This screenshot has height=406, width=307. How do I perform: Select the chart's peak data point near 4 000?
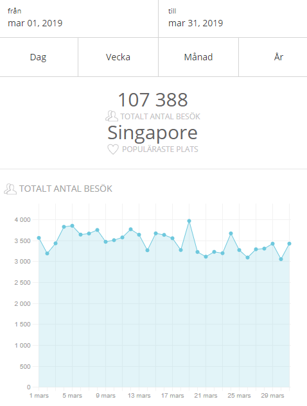[189, 221]
